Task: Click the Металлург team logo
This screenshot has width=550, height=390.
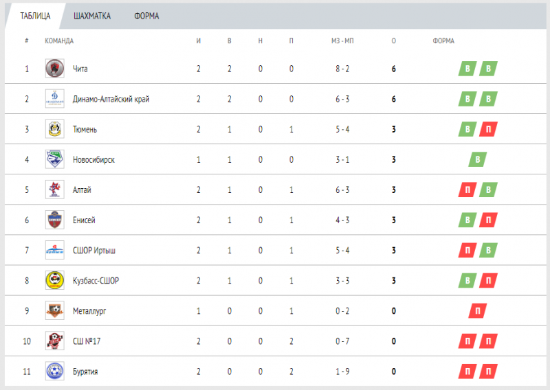Action: 54,310
